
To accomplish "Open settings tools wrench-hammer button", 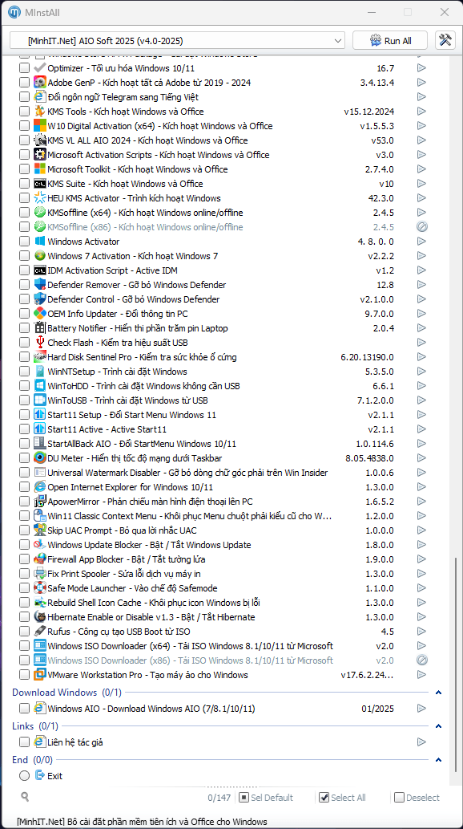I will click(445, 41).
